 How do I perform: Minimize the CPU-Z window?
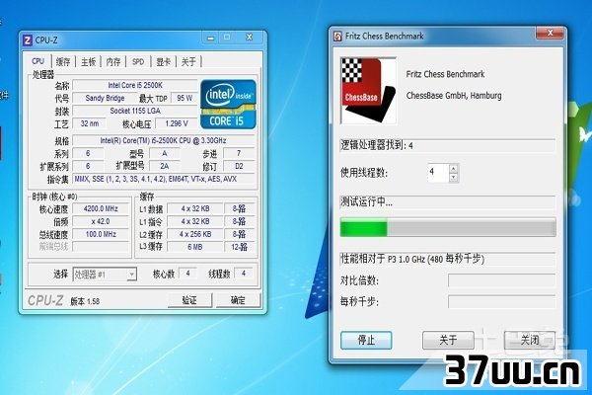pos(211,38)
